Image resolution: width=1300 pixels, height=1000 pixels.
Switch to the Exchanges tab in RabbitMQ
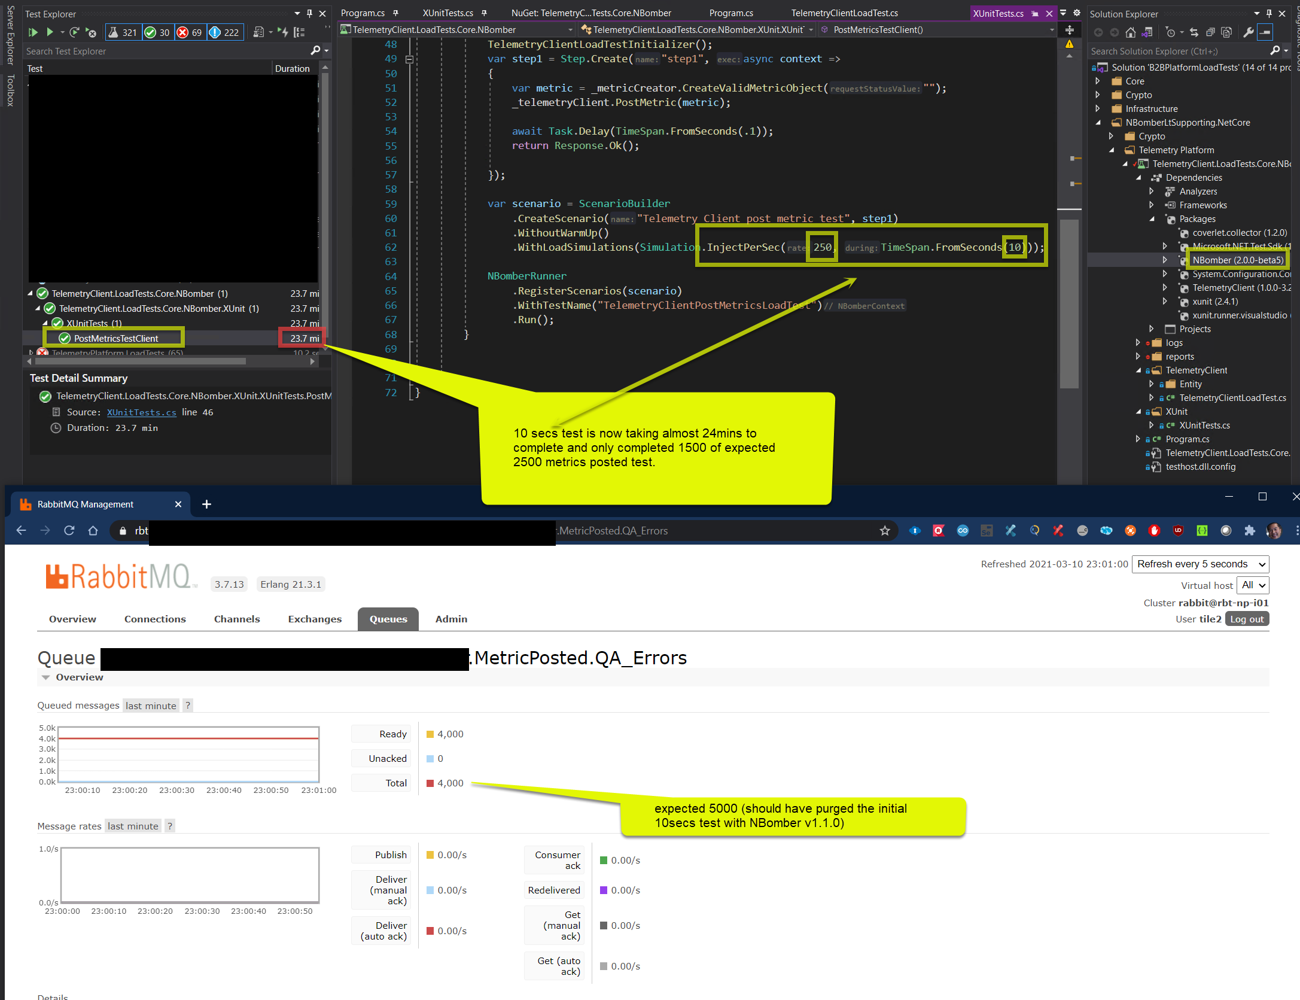[x=315, y=619]
